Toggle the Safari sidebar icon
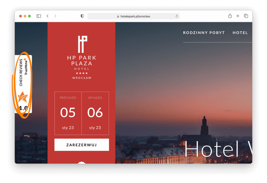 click(39, 16)
